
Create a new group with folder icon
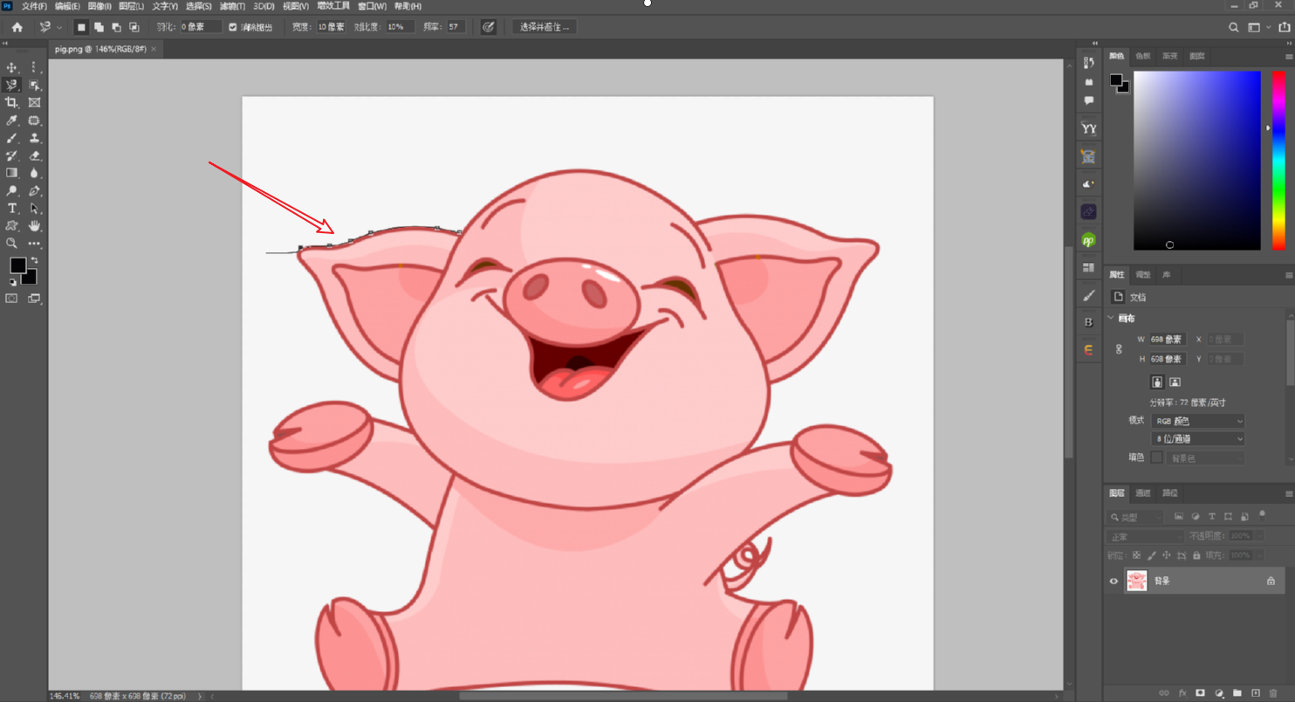tap(1237, 692)
